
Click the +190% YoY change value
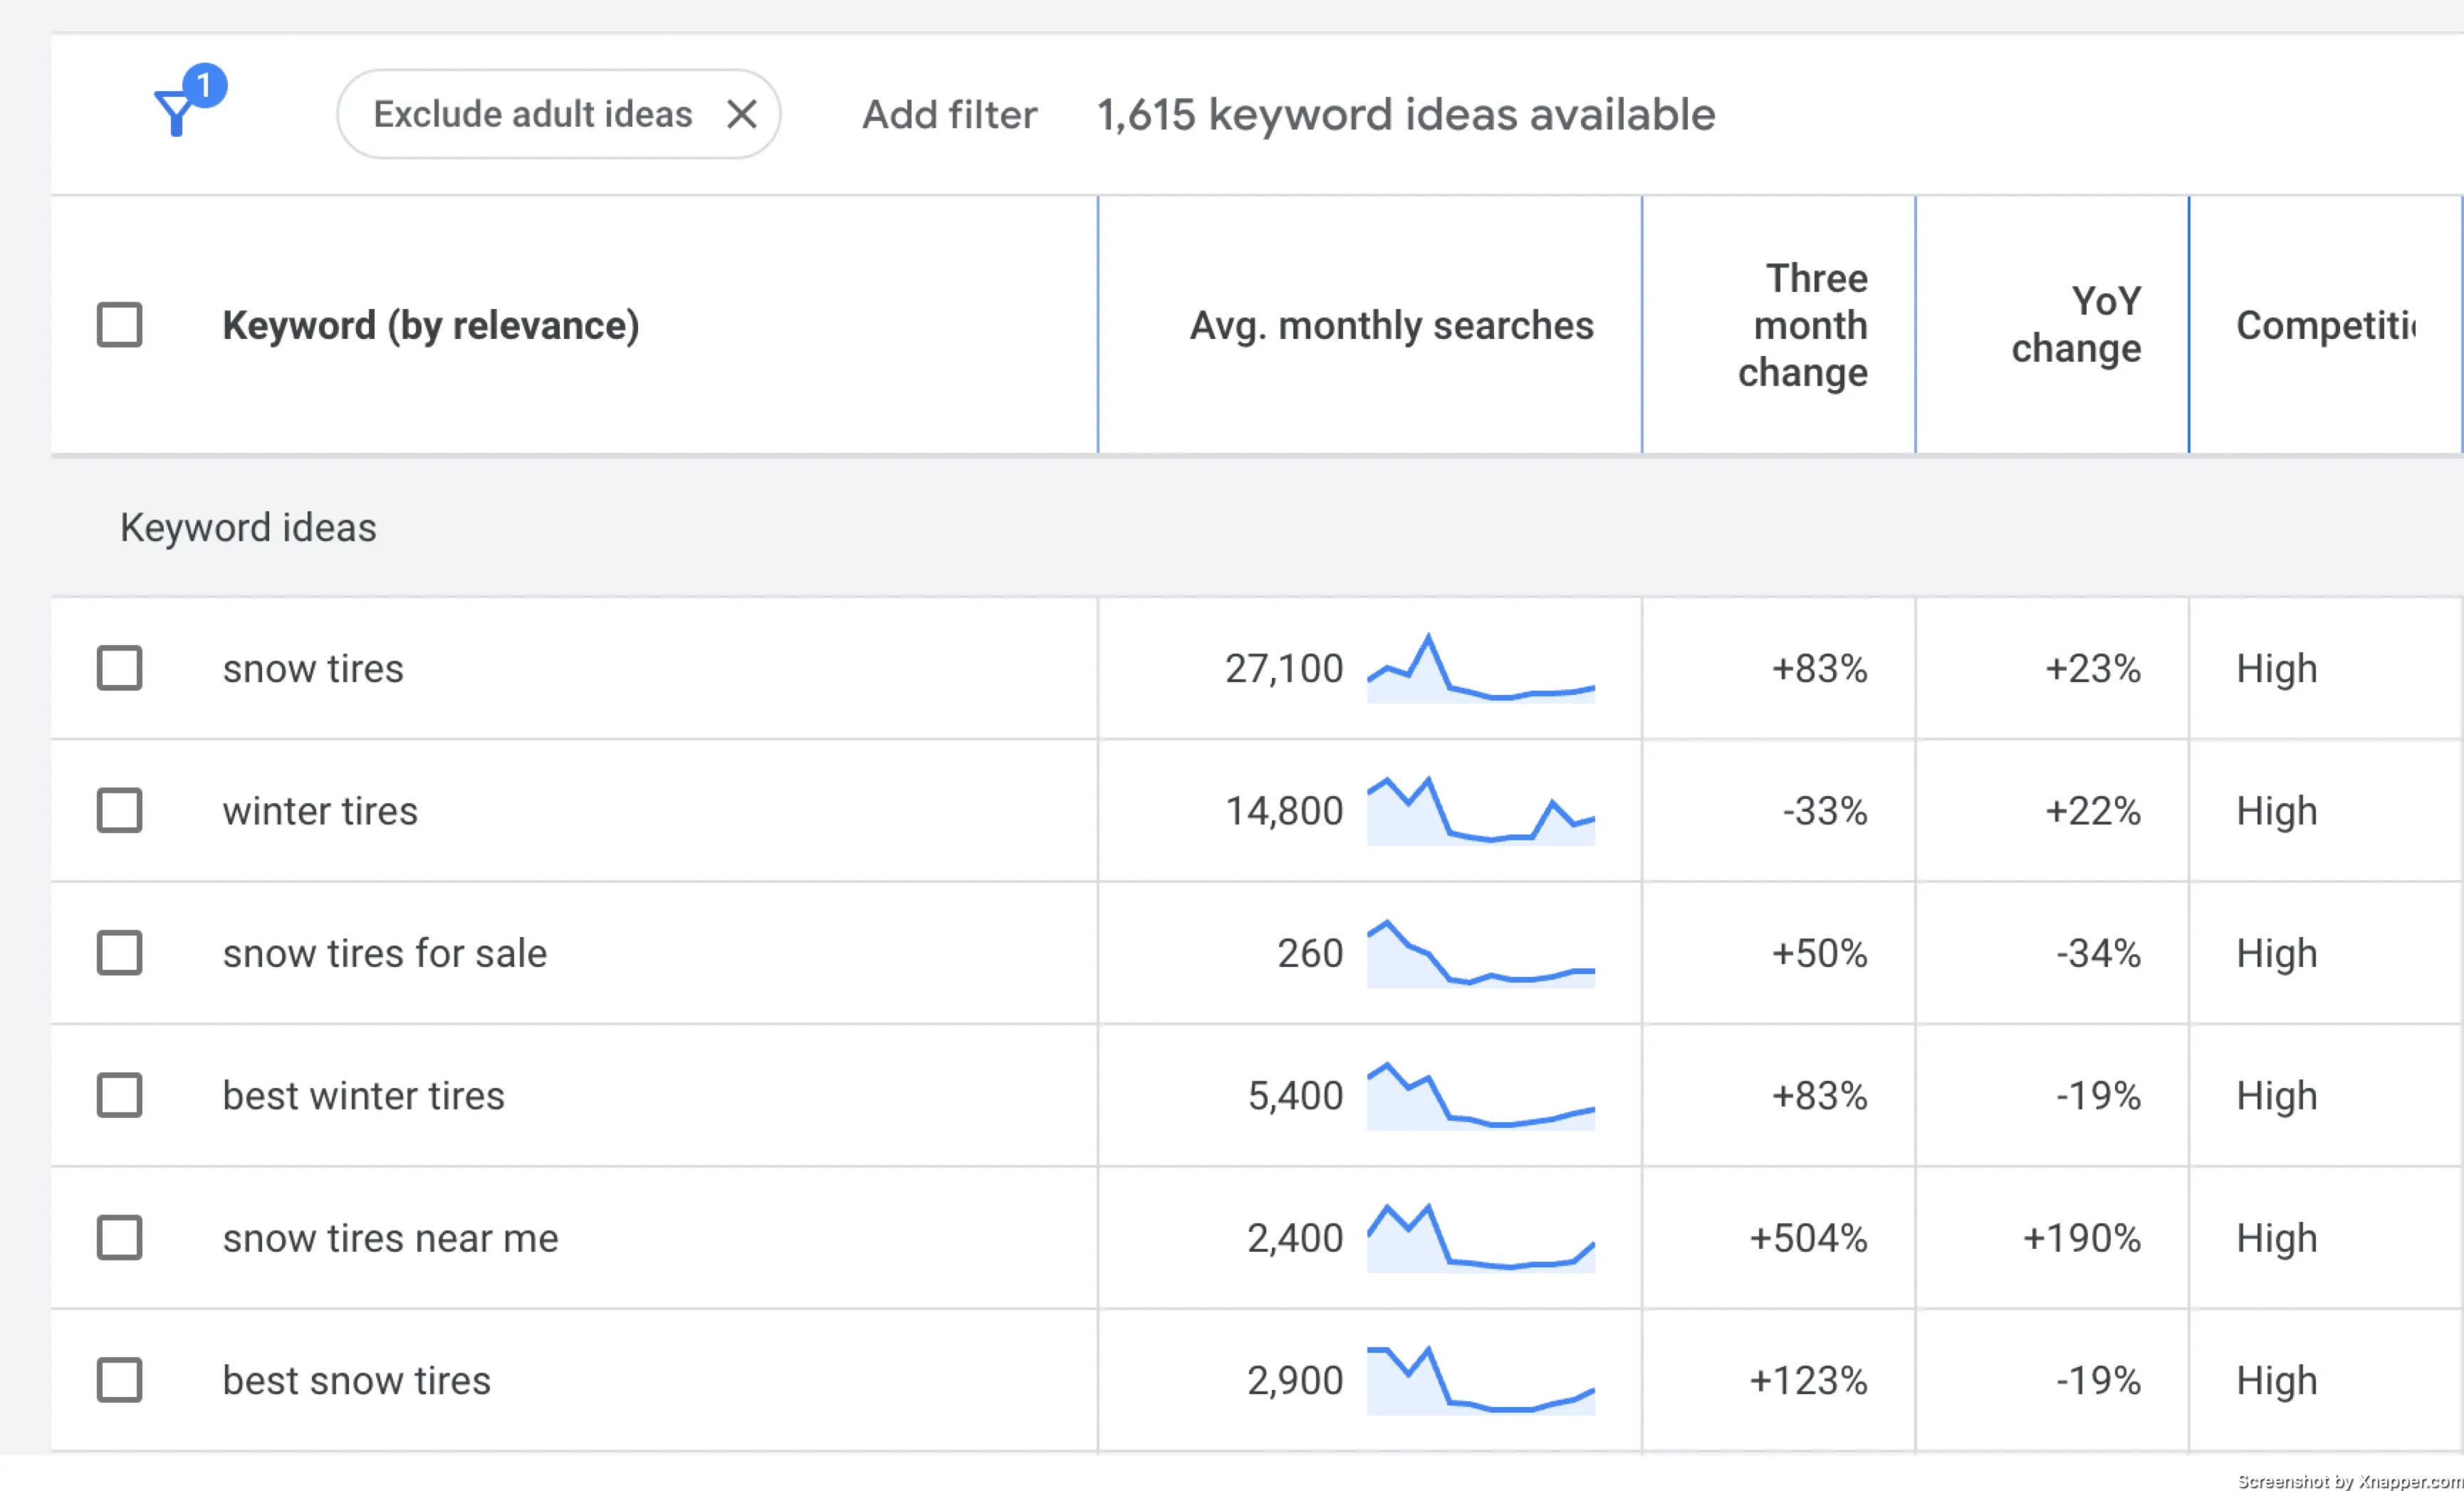2081,1238
